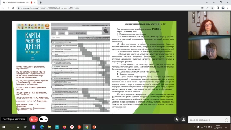Open Firefox from the taskbar
Viewport: 231px width, 130px height.
pos(64,127)
